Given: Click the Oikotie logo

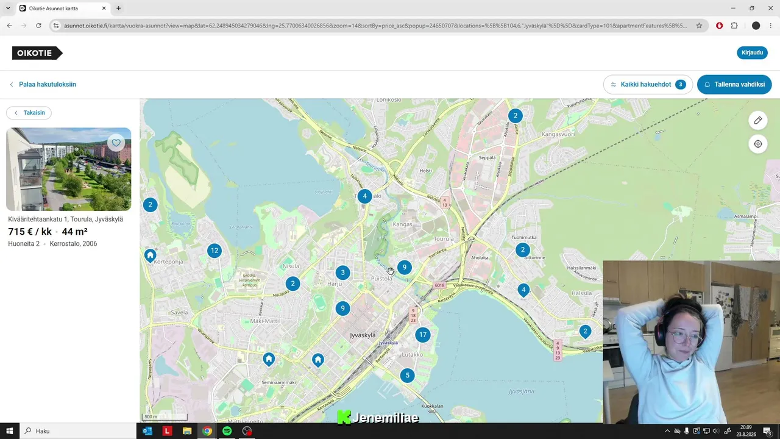Looking at the screenshot, I should 37,53.
